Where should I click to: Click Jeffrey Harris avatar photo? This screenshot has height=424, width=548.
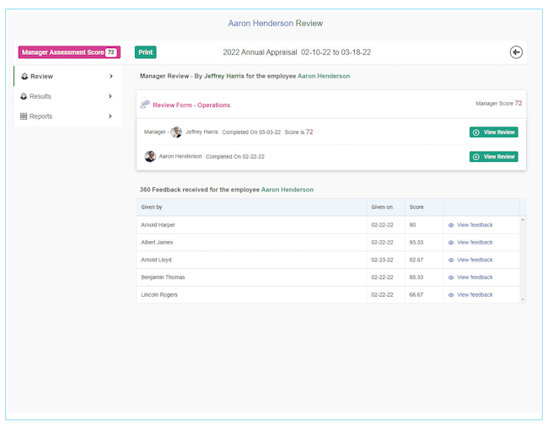(176, 131)
